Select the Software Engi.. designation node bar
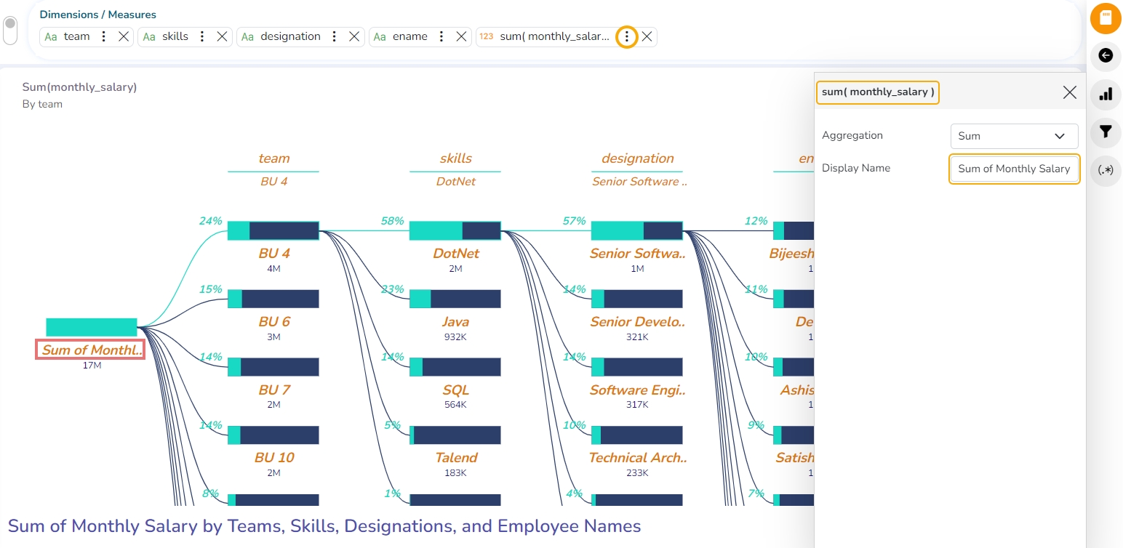The image size is (1123, 548). pos(637,367)
